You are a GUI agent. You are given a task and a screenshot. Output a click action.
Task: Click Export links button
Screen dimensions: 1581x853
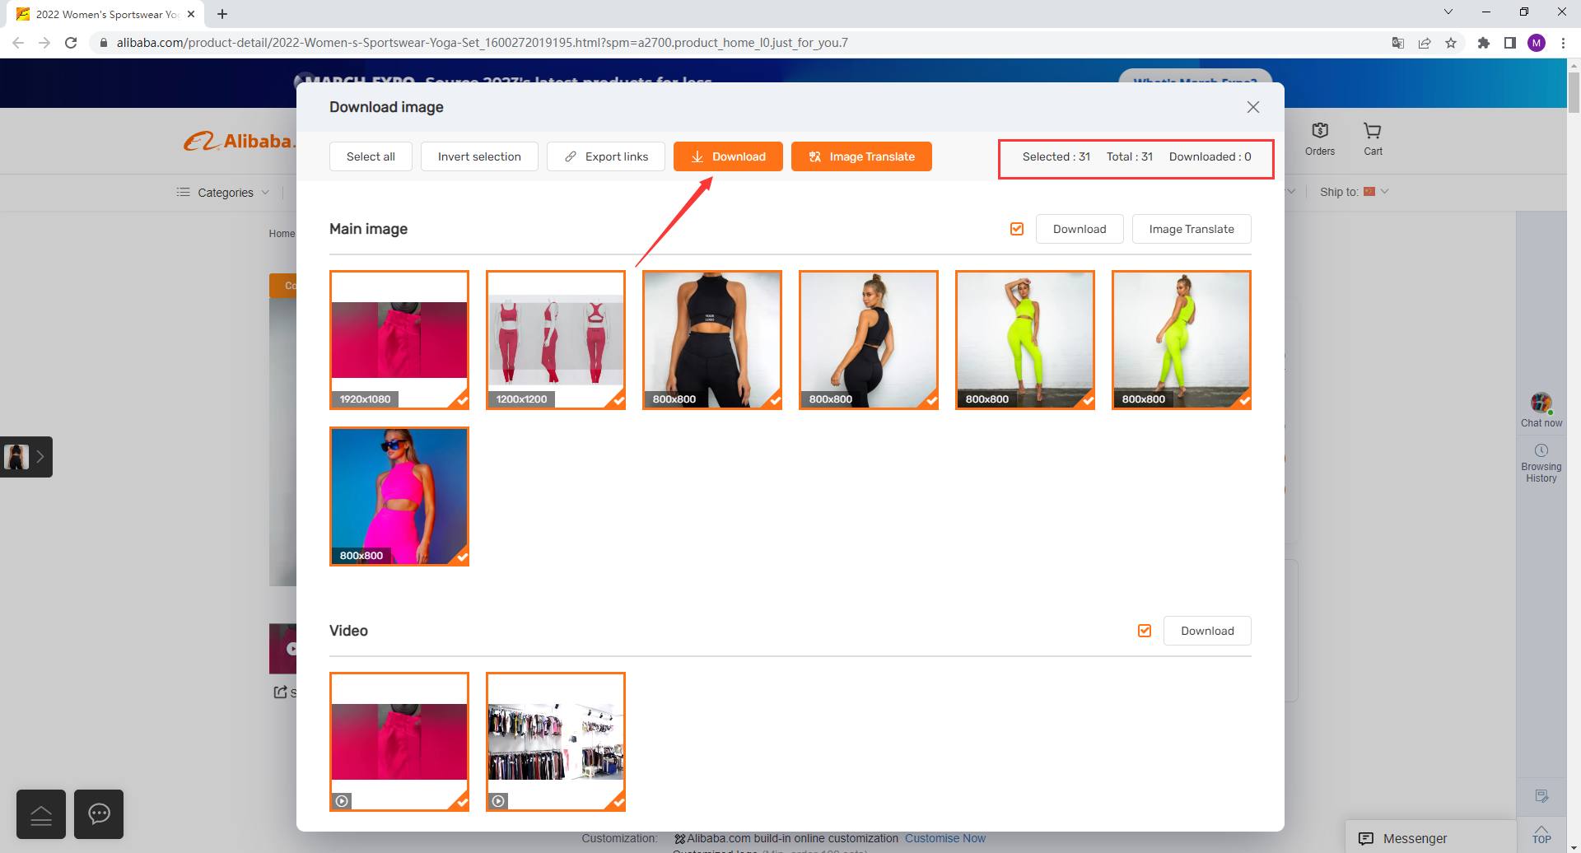click(605, 156)
